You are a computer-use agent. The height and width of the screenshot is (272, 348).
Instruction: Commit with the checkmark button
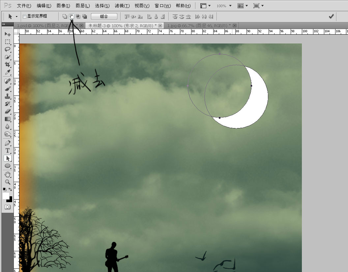pyautogui.click(x=331, y=16)
